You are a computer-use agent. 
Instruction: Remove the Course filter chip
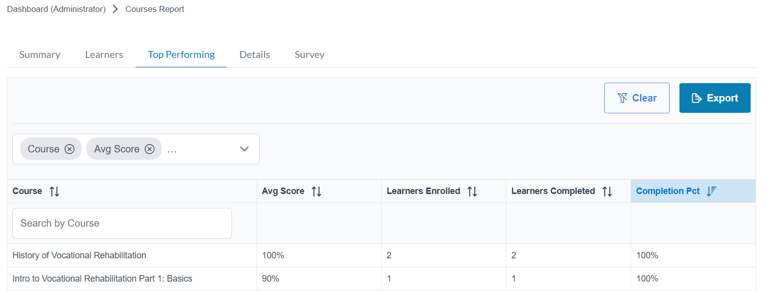tap(70, 148)
